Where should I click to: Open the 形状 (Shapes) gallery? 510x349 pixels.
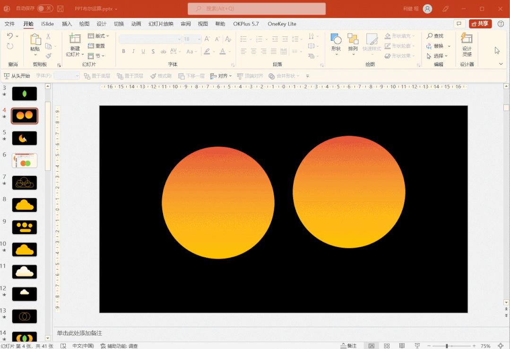[x=336, y=40]
